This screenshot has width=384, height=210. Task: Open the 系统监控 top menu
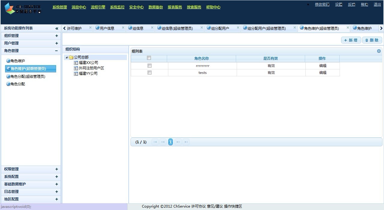point(117,7)
